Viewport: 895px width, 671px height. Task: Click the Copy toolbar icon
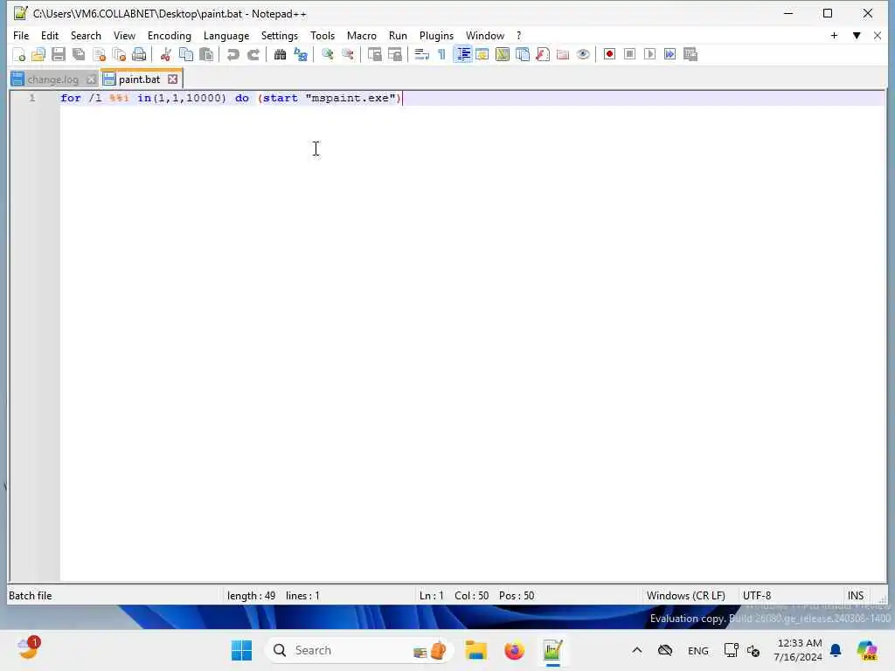click(186, 55)
